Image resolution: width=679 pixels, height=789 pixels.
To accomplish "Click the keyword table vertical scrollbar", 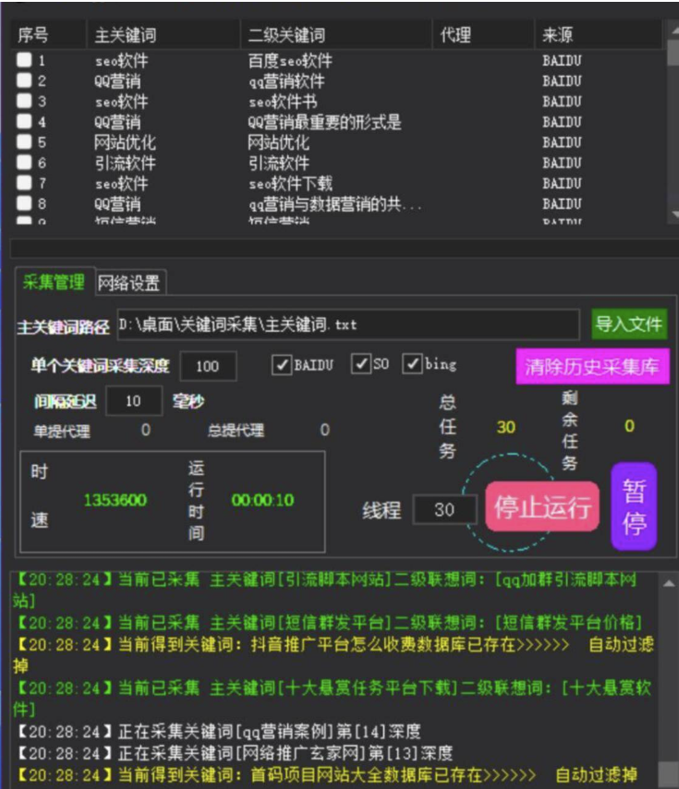I will [672, 129].
